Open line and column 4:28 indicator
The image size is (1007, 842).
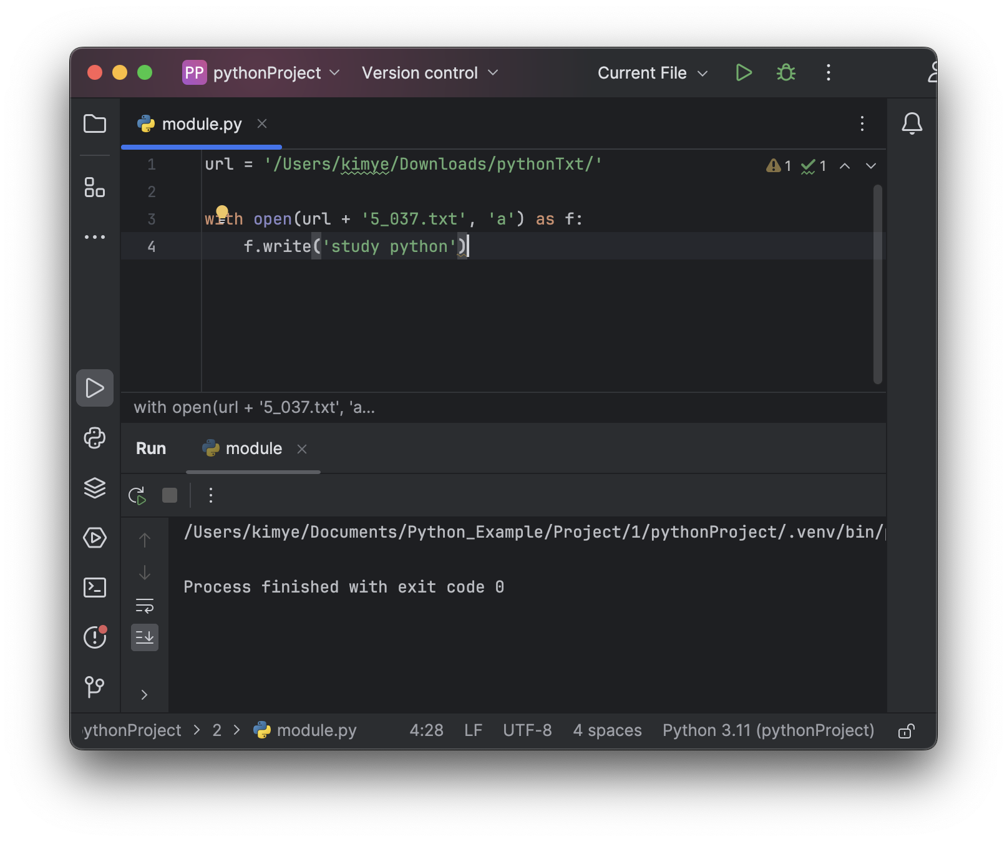click(426, 730)
